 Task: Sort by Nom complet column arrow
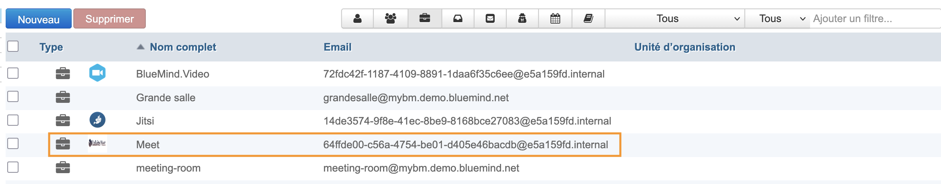[141, 47]
